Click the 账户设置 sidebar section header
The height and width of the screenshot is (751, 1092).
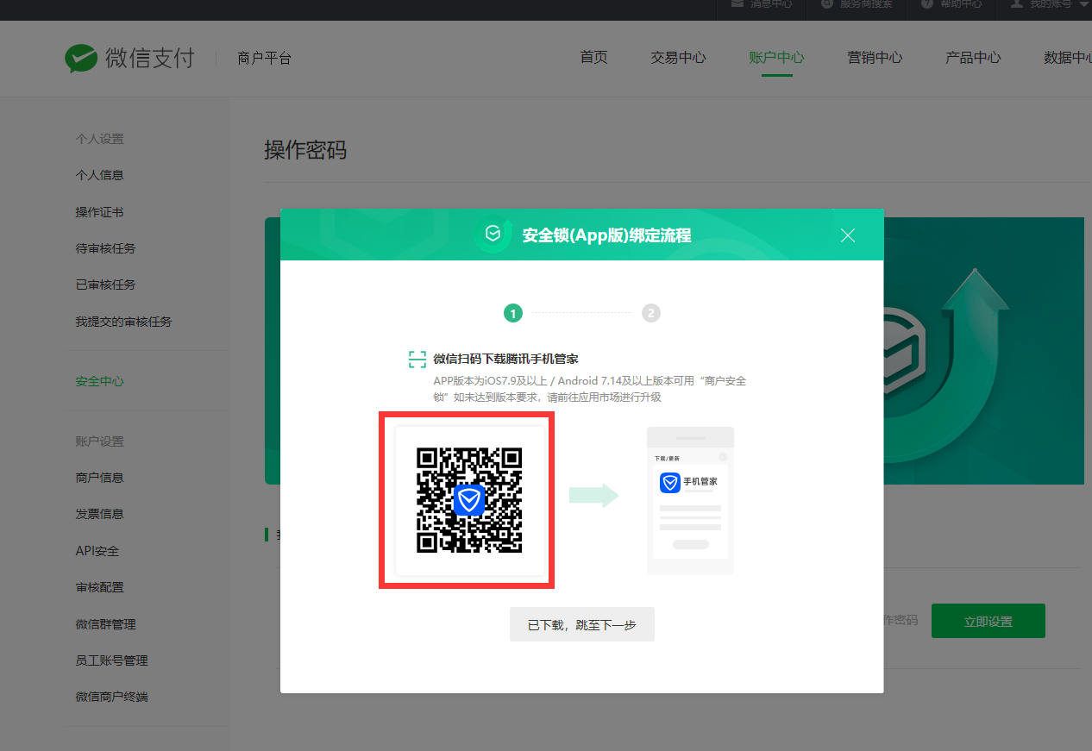coord(99,441)
